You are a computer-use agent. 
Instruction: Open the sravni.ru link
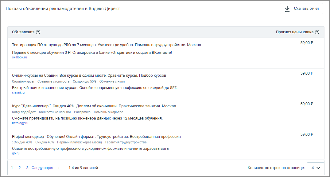tap(18, 92)
